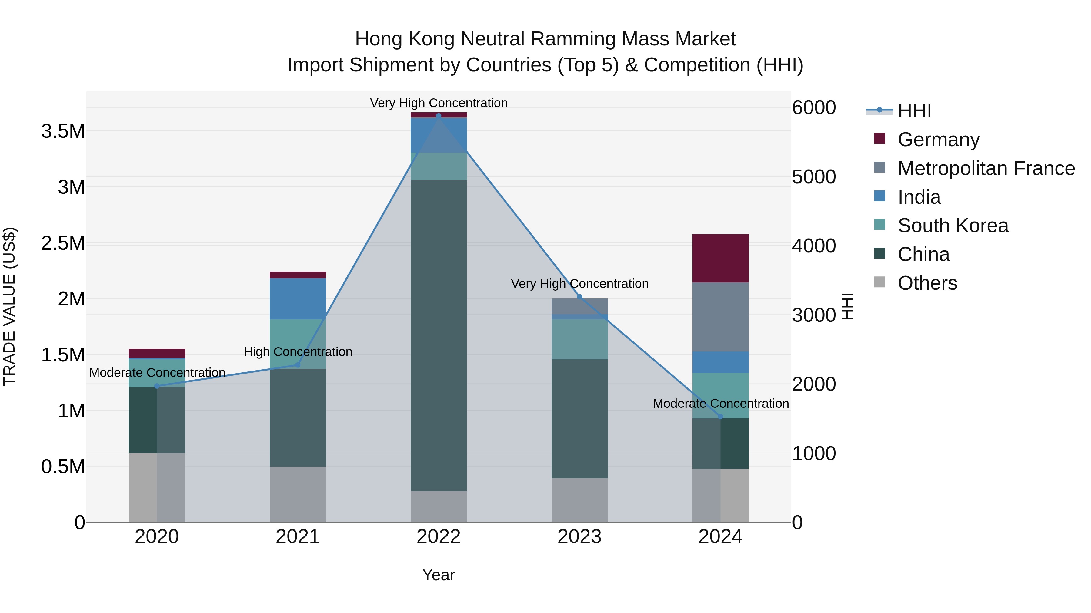Toggle the South Korea legend entry

click(941, 226)
